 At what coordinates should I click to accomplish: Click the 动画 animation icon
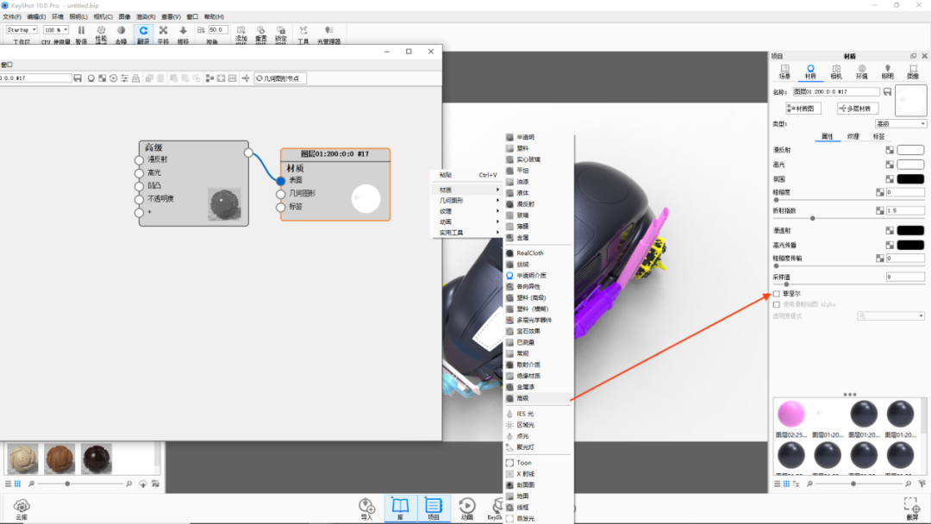(x=467, y=506)
